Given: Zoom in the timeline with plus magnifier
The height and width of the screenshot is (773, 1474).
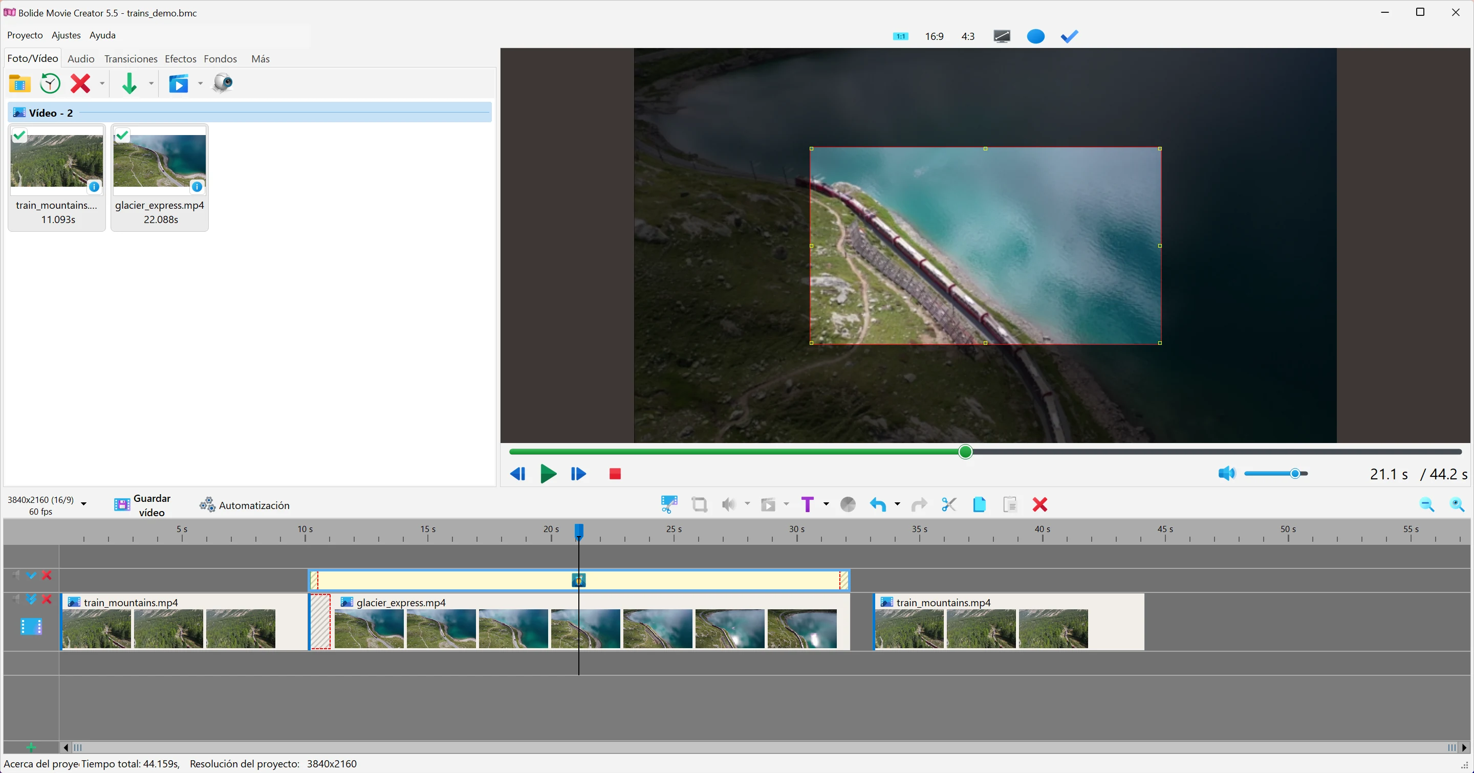Looking at the screenshot, I should [x=1457, y=504].
